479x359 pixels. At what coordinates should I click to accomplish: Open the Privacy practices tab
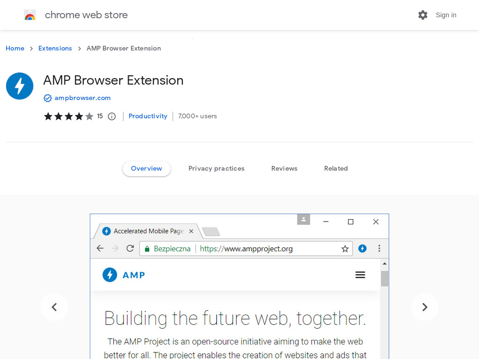[x=217, y=168]
